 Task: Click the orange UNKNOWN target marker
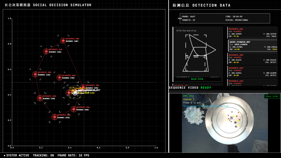[72, 90]
